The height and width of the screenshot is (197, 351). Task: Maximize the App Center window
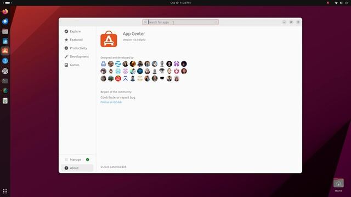291,22
